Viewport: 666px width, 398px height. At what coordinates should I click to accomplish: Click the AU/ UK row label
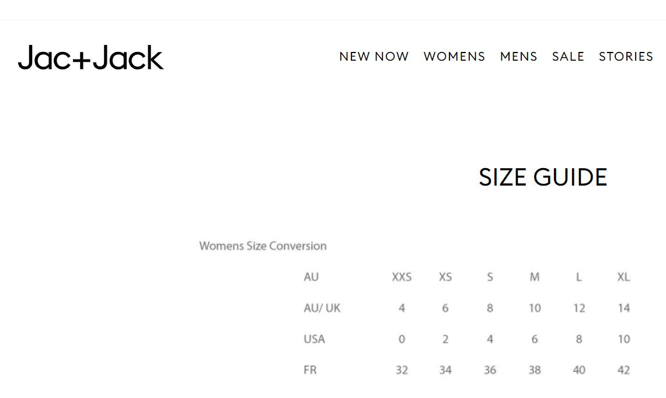tap(322, 308)
